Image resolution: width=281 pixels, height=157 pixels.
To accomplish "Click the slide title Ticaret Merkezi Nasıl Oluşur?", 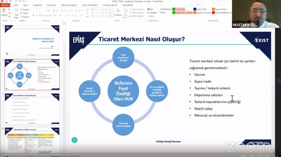I will click(x=141, y=39).
